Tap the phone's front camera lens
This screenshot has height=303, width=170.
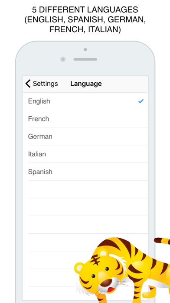point(63,59)
